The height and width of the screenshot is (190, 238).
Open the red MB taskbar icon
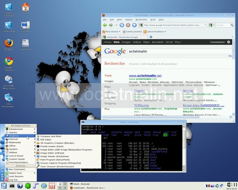pyautogui.click(x=52, y=186)
